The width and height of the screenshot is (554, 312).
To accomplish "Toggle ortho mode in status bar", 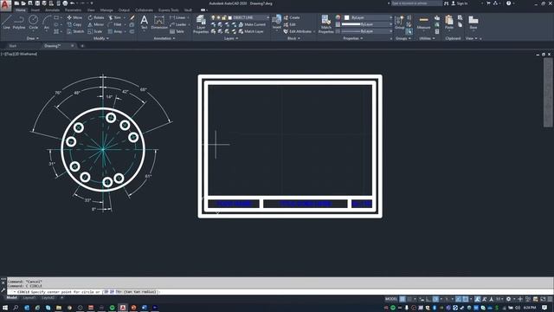I will pyautogui.click(x=428, y=299).
